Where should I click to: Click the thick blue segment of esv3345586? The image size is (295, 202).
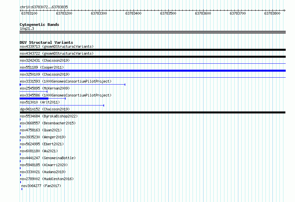coord(34,99)
